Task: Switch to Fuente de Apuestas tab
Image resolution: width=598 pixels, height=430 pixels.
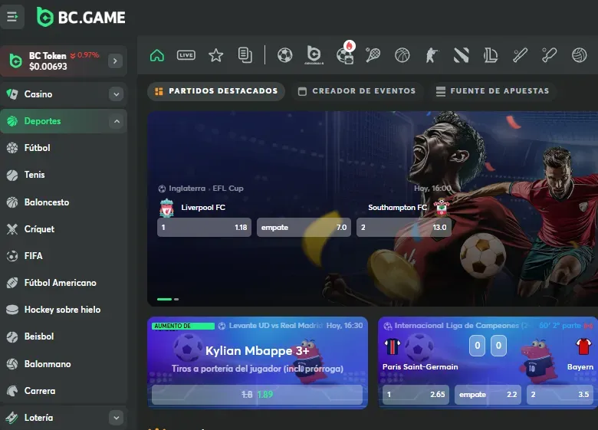Action: point(492,91)
